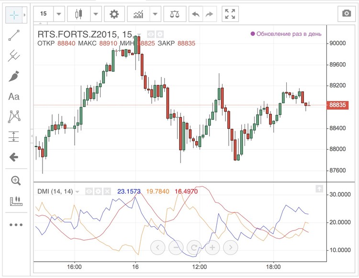Toggle visibility of the DMI indicator
Viewport: 359px width, 278px height.
(89, 191)
